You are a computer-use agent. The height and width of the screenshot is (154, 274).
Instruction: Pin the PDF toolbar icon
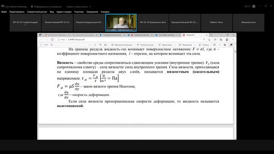tap(231, 45)
